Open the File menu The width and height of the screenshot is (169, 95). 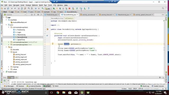coord(2,5)
